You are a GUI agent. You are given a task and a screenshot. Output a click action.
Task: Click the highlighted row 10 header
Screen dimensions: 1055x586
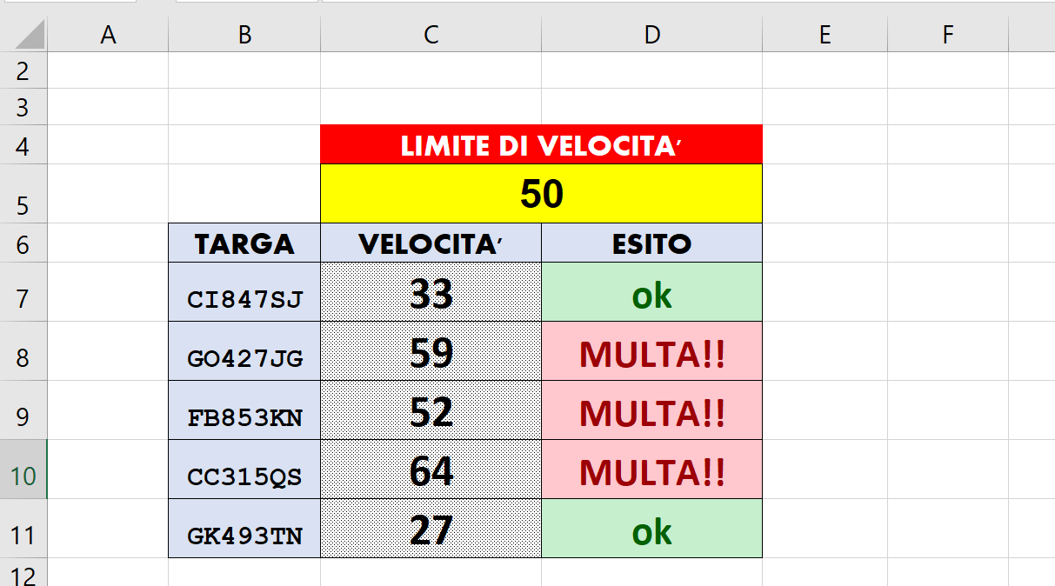pos(23,476)
